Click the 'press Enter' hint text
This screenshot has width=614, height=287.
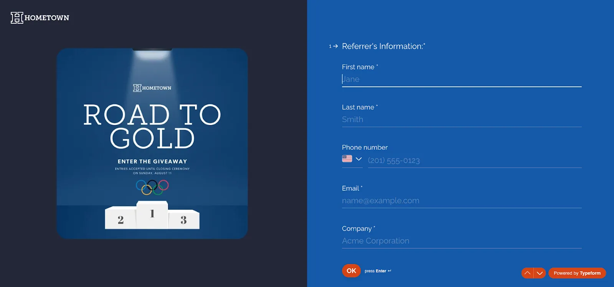tap(378, 271)
